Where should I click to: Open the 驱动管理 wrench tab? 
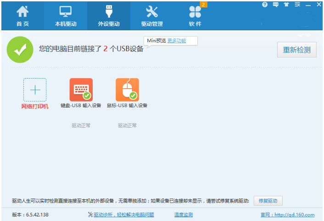tap(152, 16)
